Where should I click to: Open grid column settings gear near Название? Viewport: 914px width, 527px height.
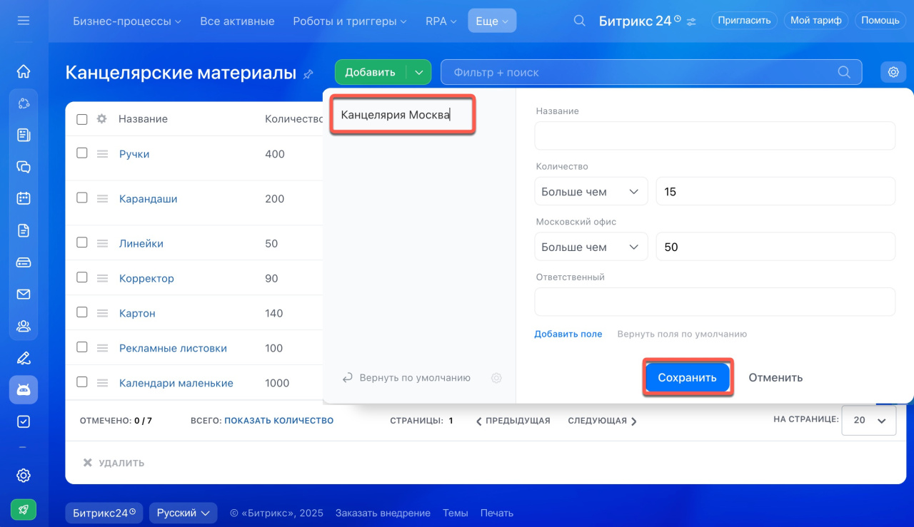point(101,119)
